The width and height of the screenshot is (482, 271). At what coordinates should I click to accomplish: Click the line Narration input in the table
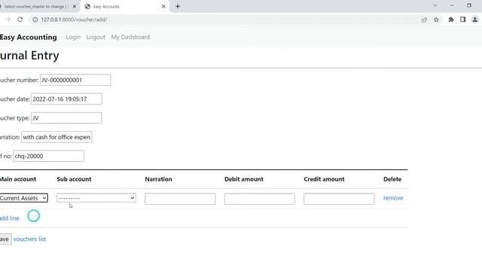click(x=180, y=199)
